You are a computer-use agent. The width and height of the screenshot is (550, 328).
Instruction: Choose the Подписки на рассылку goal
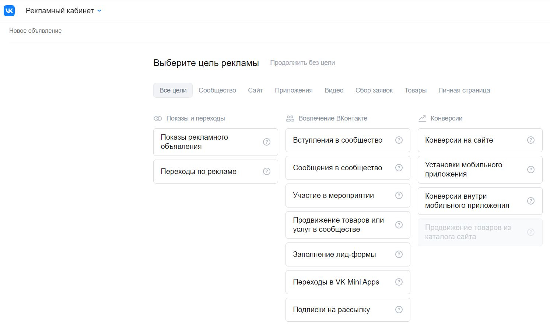click(x=348, y=310)
